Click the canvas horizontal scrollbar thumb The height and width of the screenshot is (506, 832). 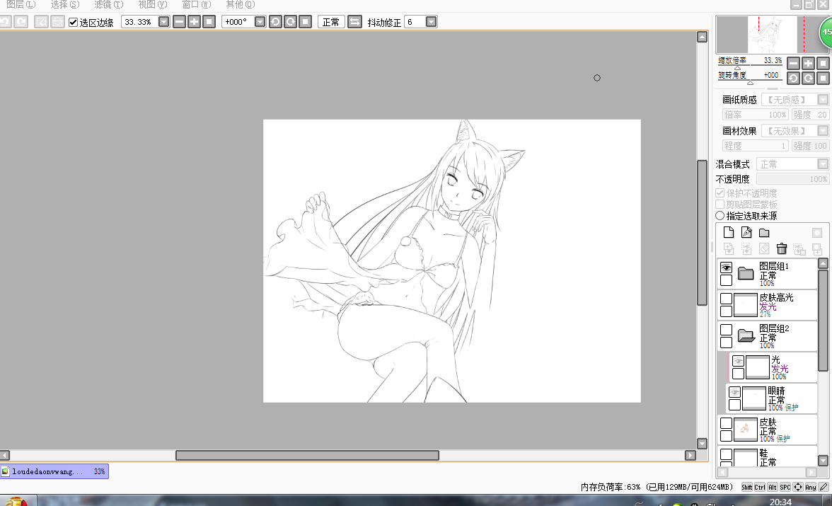pyautogui.click(x=307, y=456)
